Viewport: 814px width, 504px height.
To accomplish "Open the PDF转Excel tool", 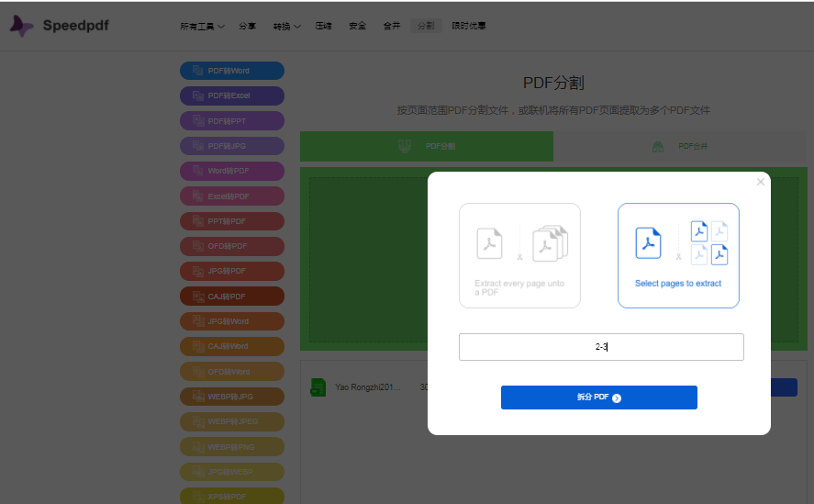I will (x=232, y=95).
